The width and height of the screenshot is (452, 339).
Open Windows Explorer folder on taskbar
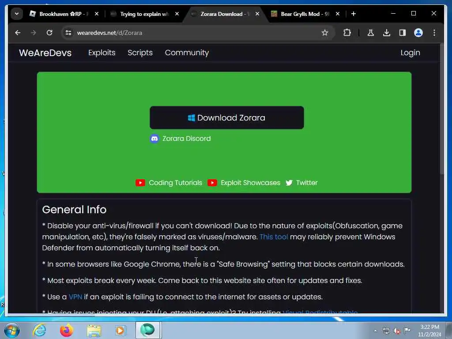94,330
